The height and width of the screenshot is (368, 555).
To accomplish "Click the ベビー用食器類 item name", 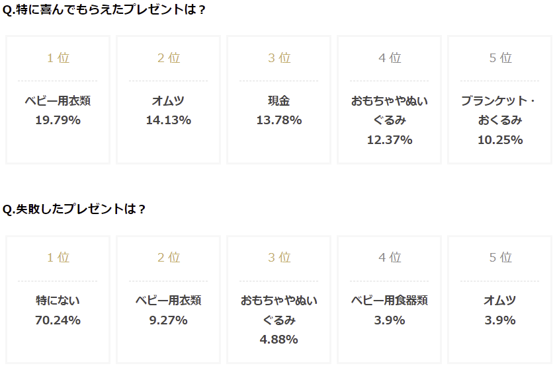I will pos(390,301).
